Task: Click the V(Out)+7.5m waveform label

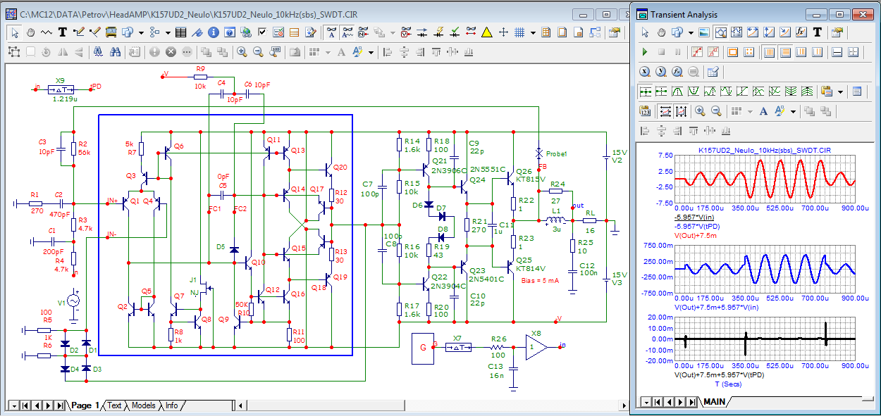Action: tap(696, 237)
